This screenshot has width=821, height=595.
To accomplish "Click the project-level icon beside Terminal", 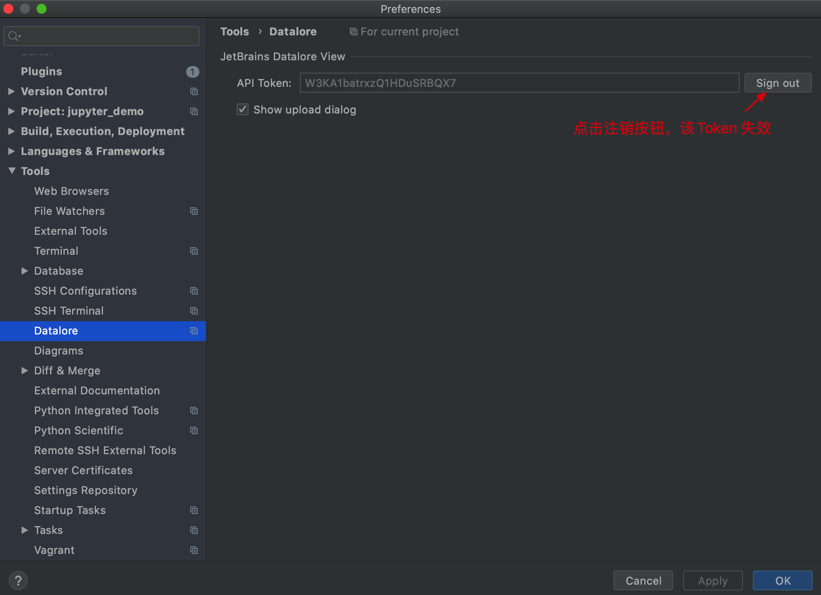I will 194,251.
